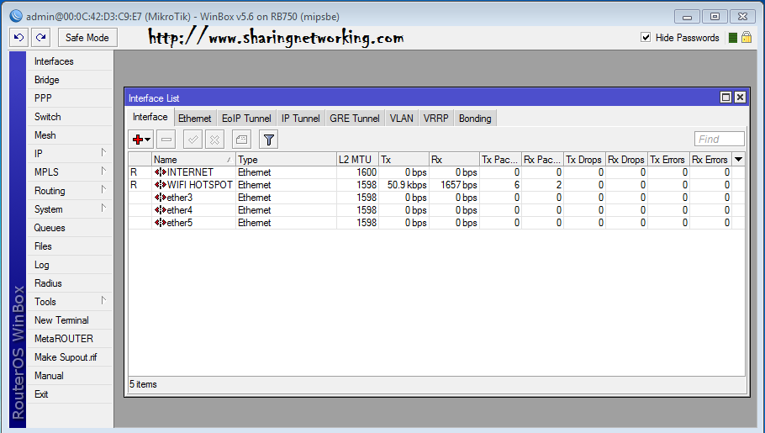
Task: Select the 1657 bps Rx value
Action: (459, 185)
